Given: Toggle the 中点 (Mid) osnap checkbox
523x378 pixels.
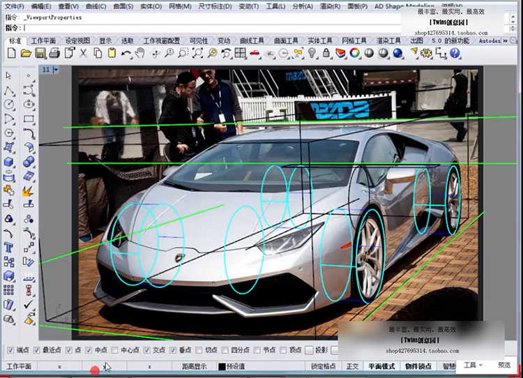Looking at the screenshot, I should [89, 350].
